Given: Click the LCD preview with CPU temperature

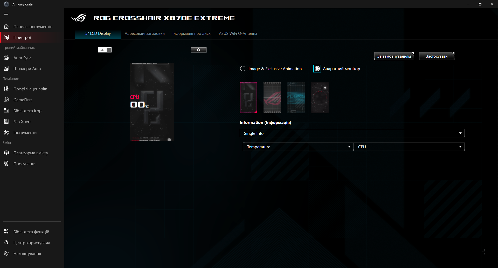Looking at the screenshot, I should [x=152, y=102].
